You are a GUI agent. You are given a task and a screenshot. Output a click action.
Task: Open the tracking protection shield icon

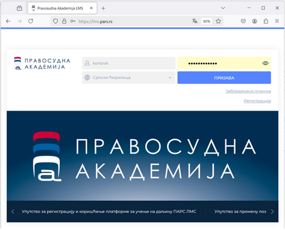point(55,21)
